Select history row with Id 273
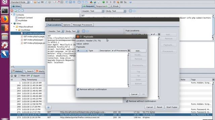The height and width of the screenshot is (120, 215). [x=111, y=117]
